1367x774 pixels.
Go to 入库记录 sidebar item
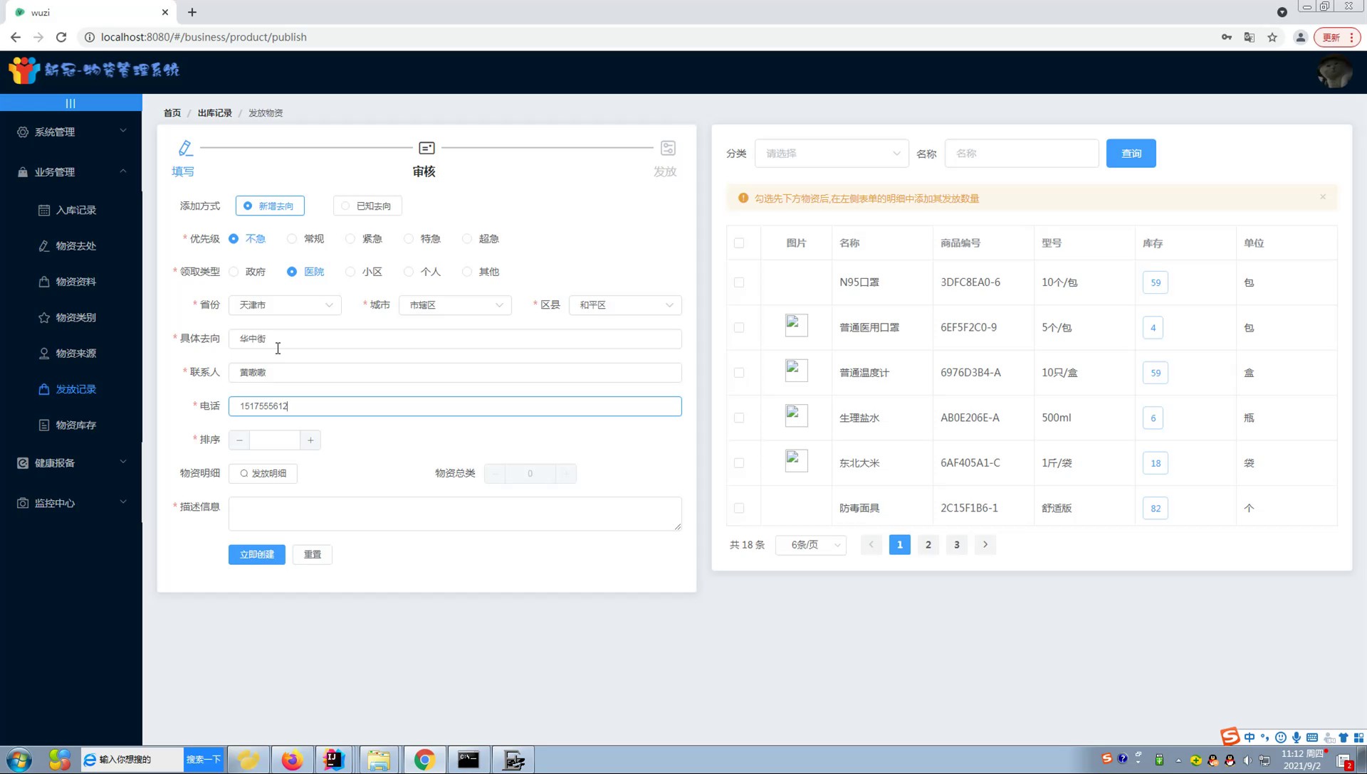(75, 211)
